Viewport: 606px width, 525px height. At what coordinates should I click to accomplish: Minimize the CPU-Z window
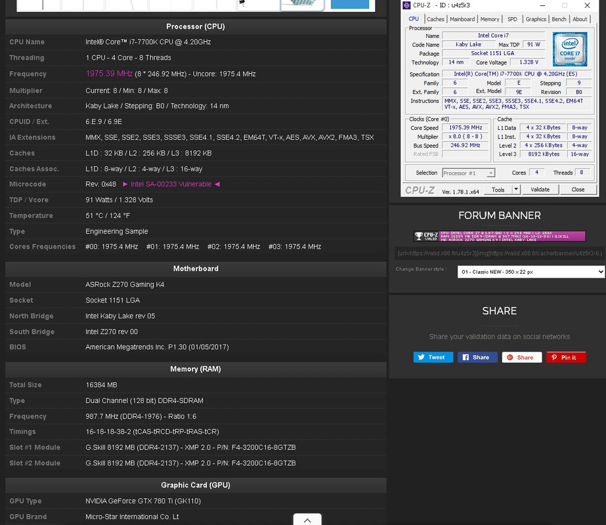tap(542, 5)
